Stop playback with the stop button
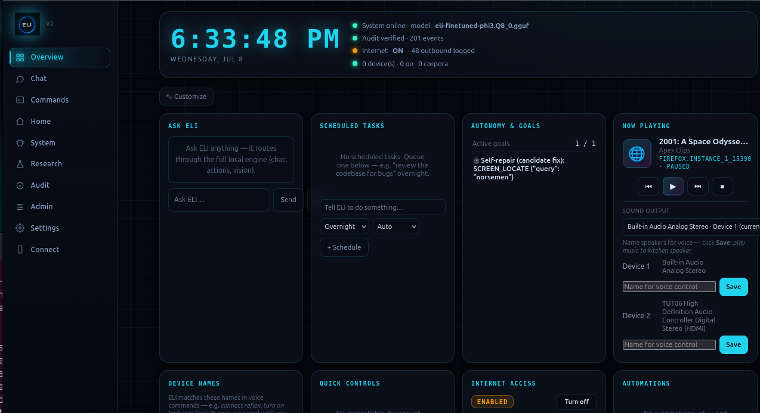 click(x=722, y=187)
